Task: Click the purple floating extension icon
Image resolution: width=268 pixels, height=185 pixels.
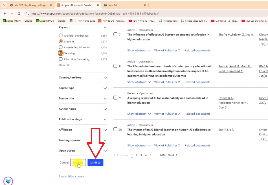Action: coord(8,181)
